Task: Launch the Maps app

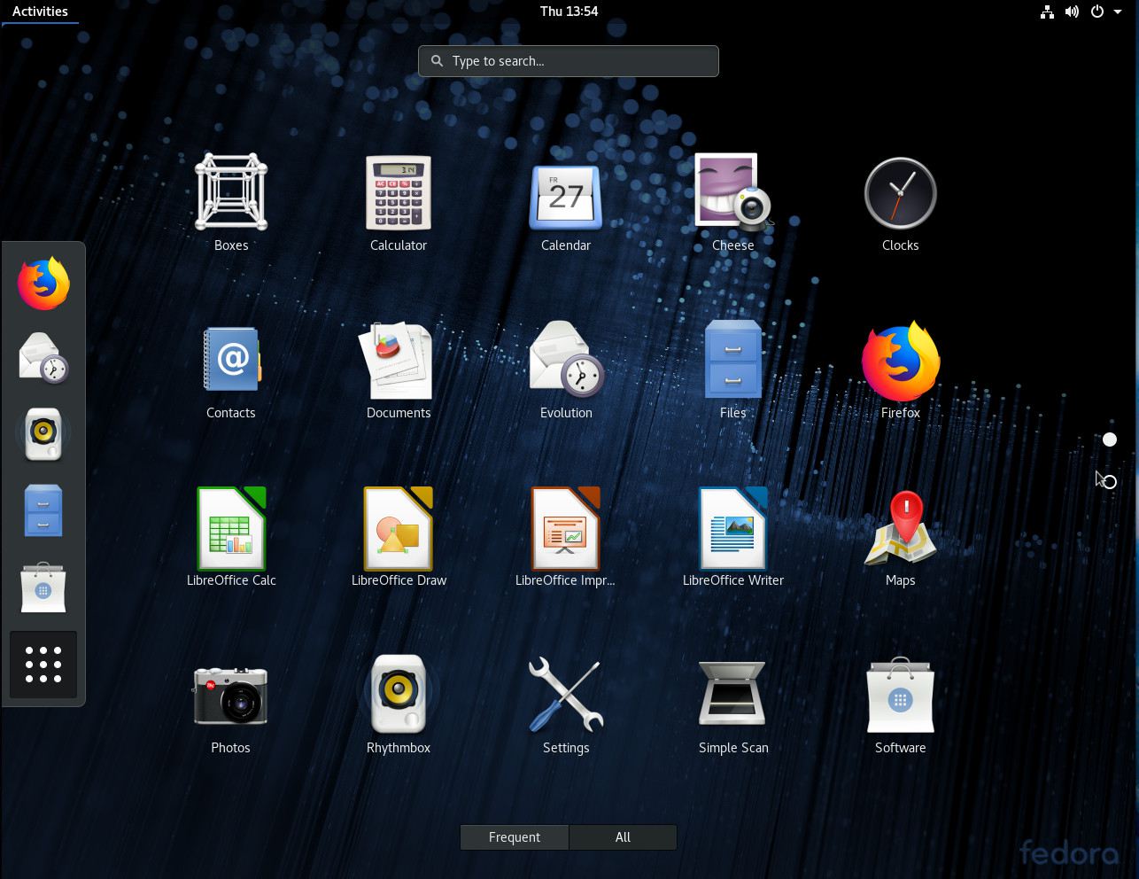Action: point(900,538)
